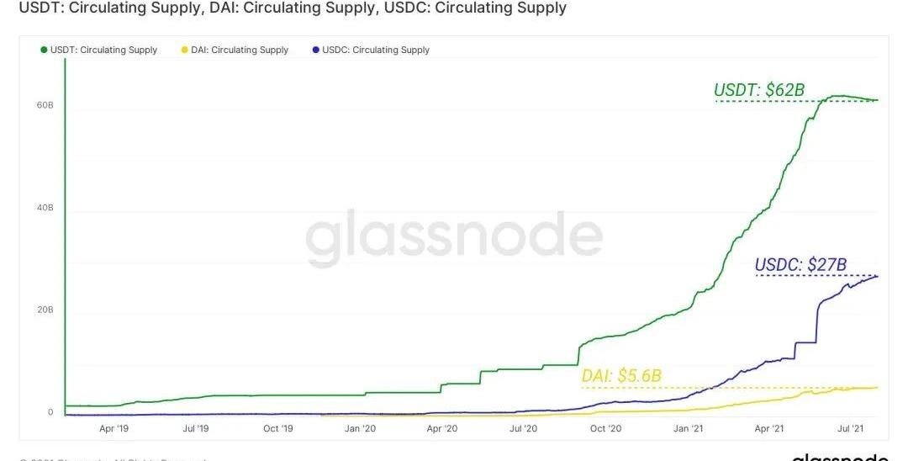Click the Jan '21 x-axis tick label
The width and height of the screenshot is (908, 461).
pos(688,428)
